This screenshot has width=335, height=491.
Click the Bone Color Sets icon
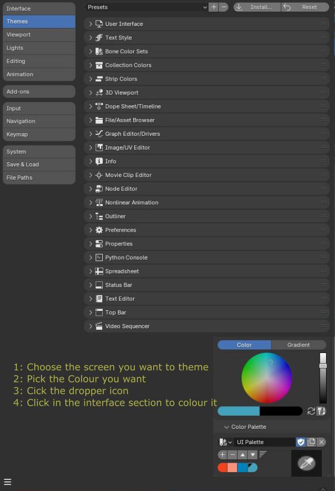[x=99, y=51]
